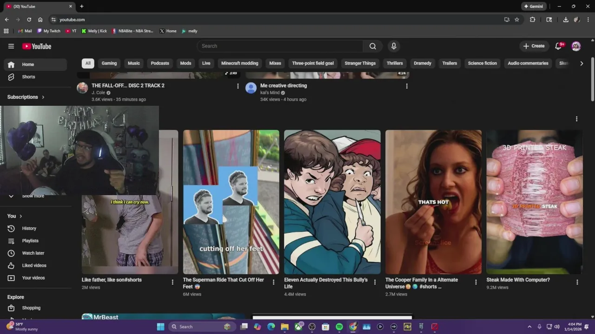Show next category chips with the arrow

coord(582,63)
